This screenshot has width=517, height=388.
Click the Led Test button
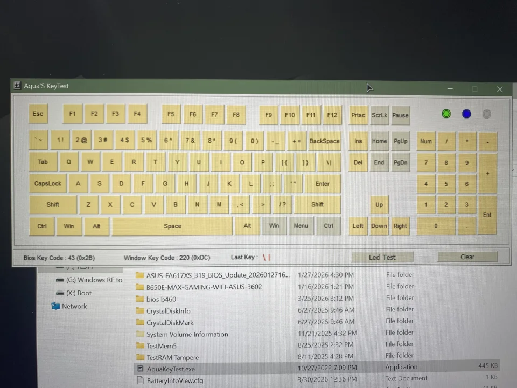(382, 257)
